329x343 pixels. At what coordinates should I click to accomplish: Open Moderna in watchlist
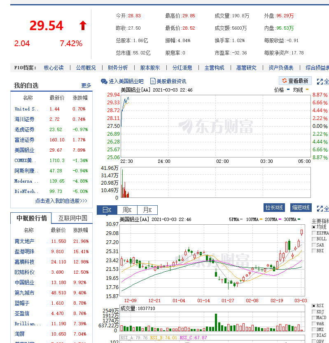click(x=26, y=181)
